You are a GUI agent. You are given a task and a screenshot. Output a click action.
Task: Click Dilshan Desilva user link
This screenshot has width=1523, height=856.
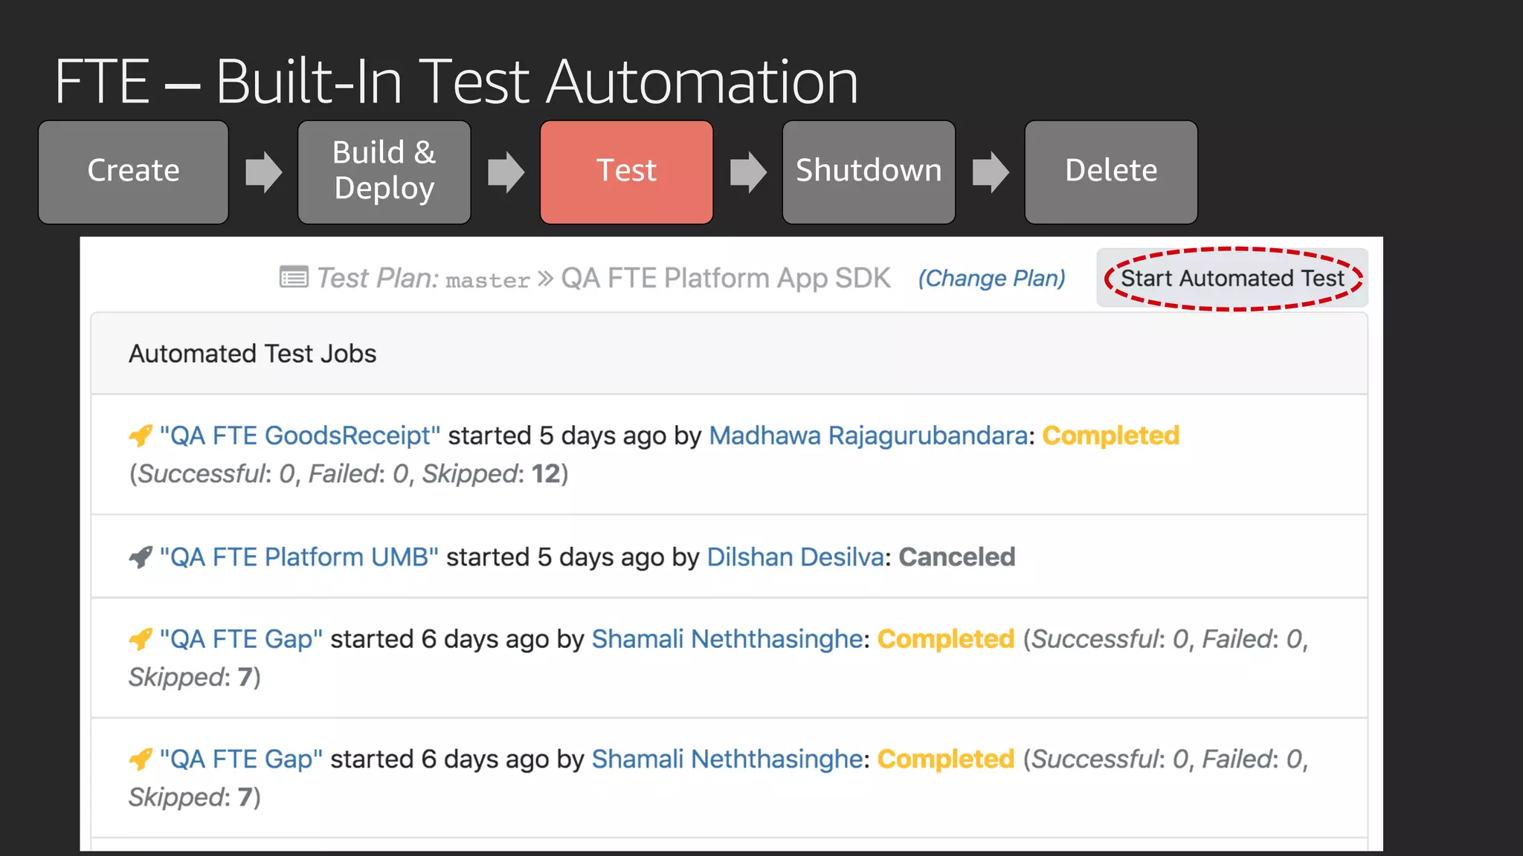click(x=795, y=557)
